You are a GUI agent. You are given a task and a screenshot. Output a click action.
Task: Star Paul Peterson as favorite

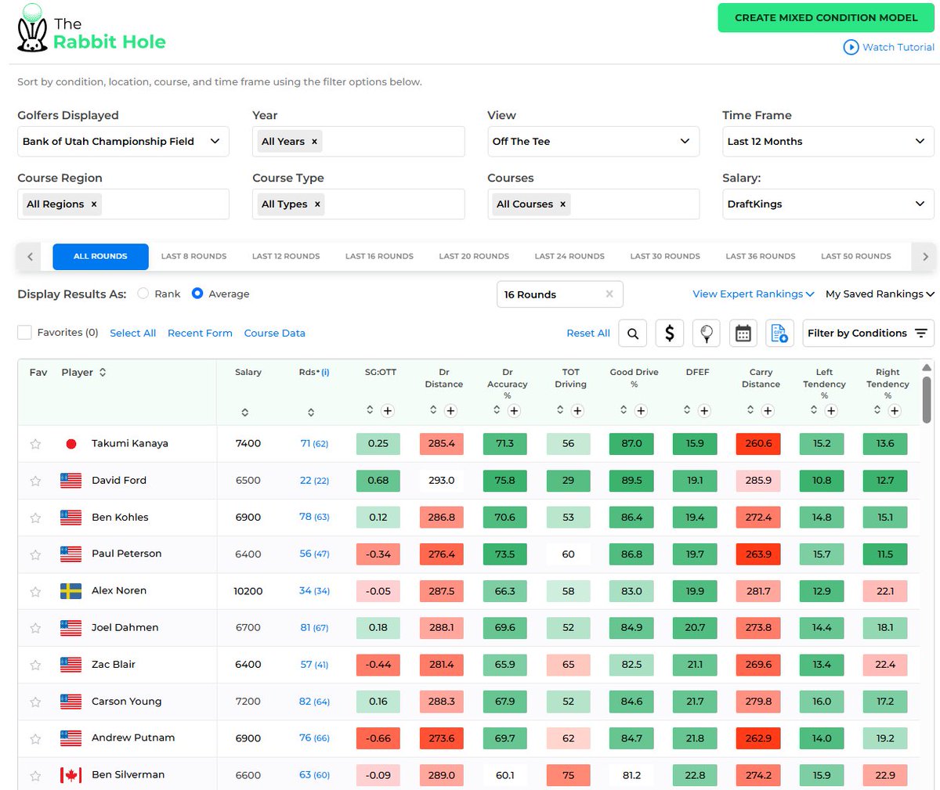(x=35, y=554)
